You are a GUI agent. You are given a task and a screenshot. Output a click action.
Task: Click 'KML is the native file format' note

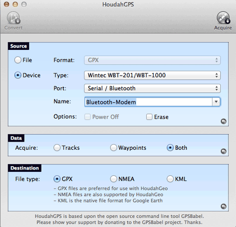[x=108, y=201]
